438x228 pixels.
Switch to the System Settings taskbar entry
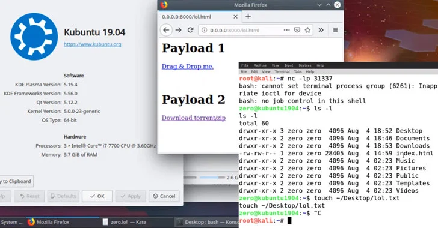(x=12, y=222)
